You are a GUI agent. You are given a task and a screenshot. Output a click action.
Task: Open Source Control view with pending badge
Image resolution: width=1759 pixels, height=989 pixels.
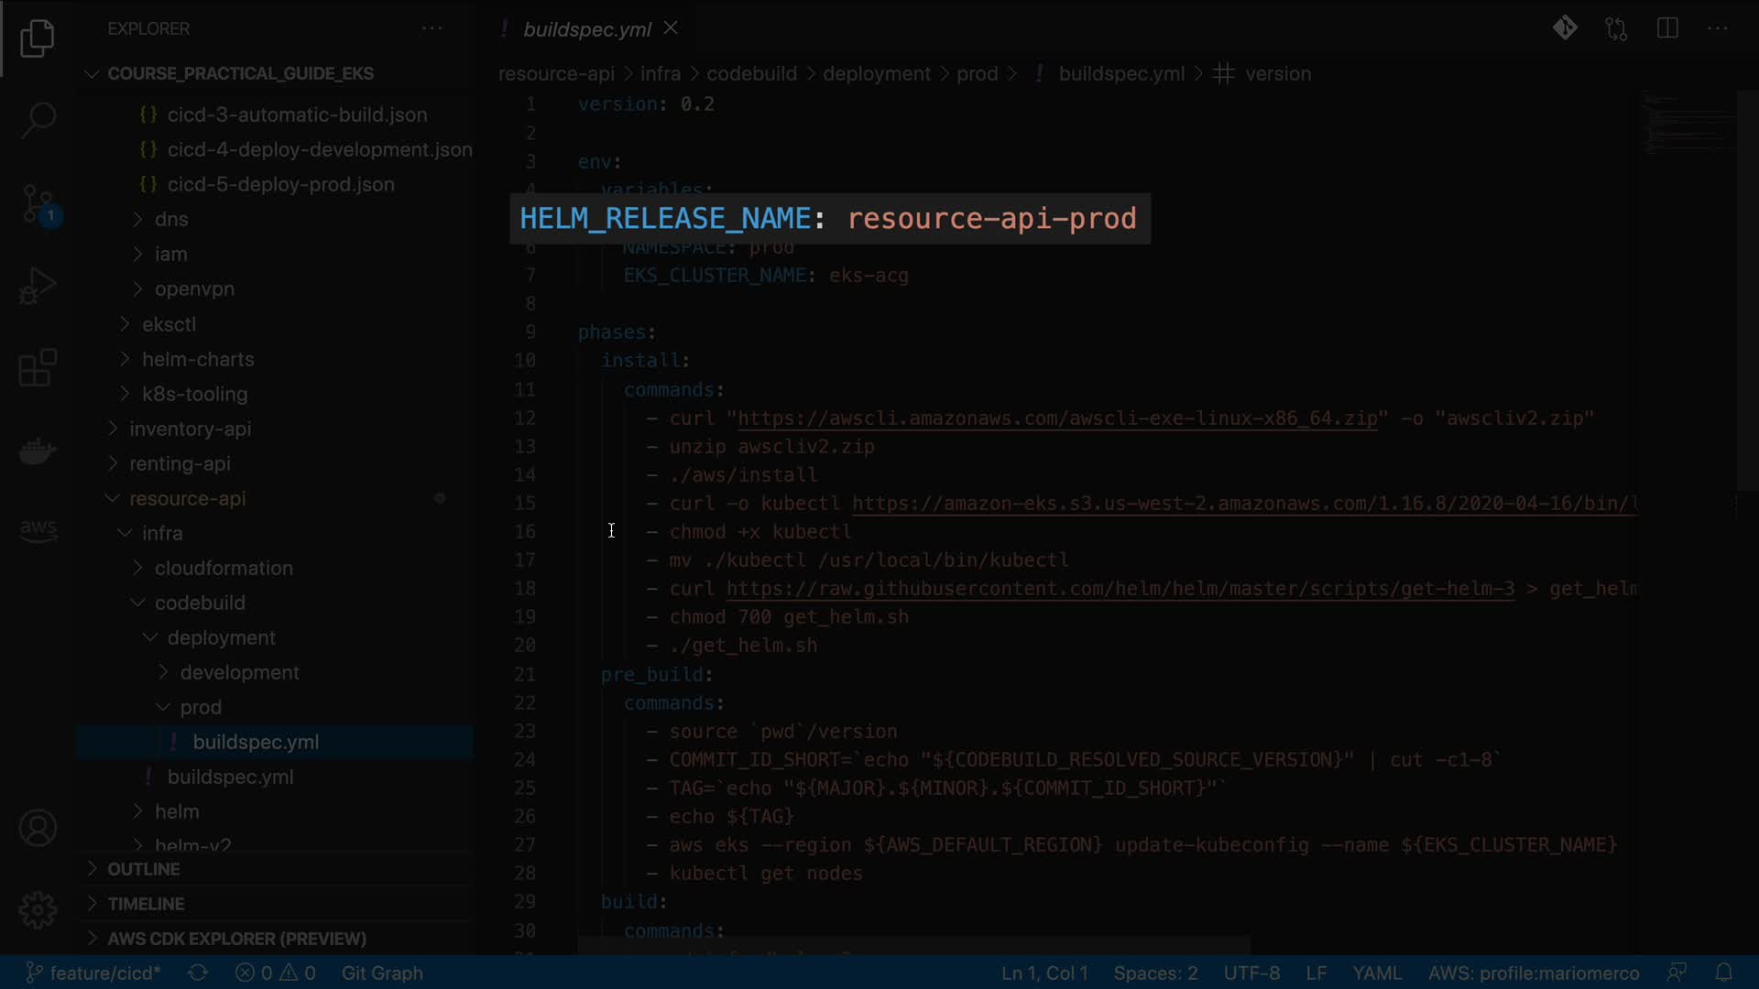(x=38, y=203)
